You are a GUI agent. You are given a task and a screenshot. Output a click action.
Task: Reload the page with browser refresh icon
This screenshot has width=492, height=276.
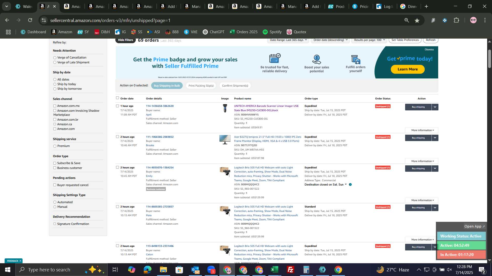pos(30,20)
